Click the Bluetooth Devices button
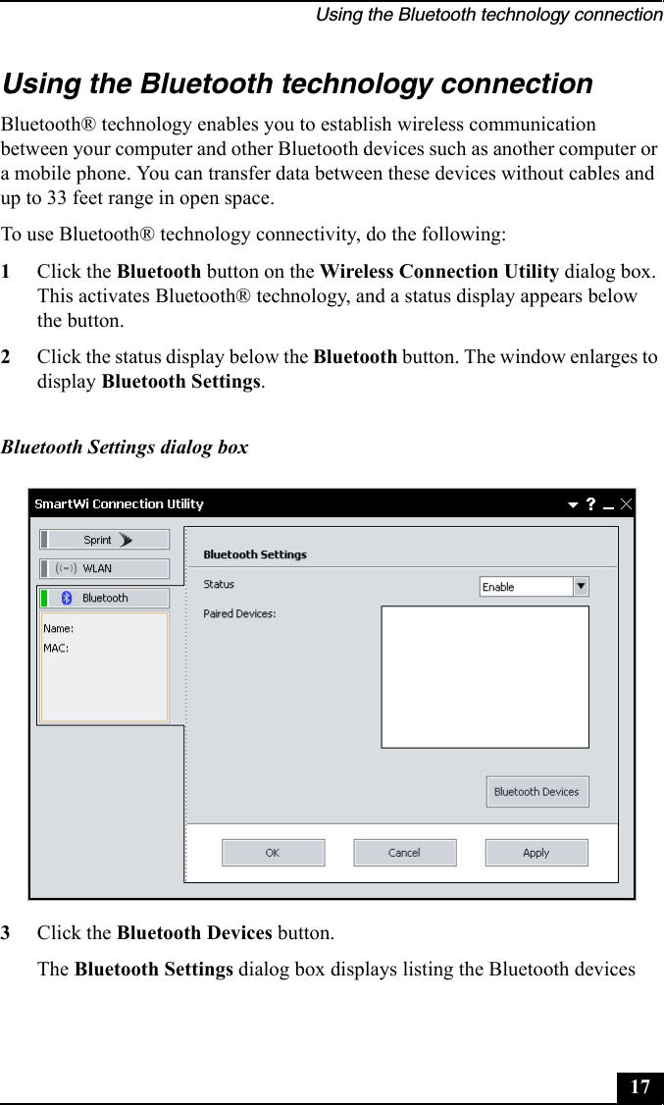This screenshot has height=1105, width=664. point(537,792)
